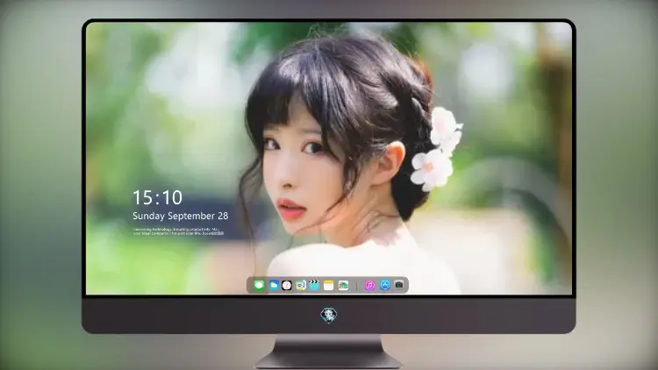Open the blue App Store icon in dock
The image size is (658, 370).
click(x=385, y=285)
